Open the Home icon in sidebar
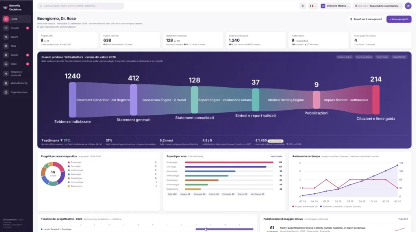 [x=6, y=19]
